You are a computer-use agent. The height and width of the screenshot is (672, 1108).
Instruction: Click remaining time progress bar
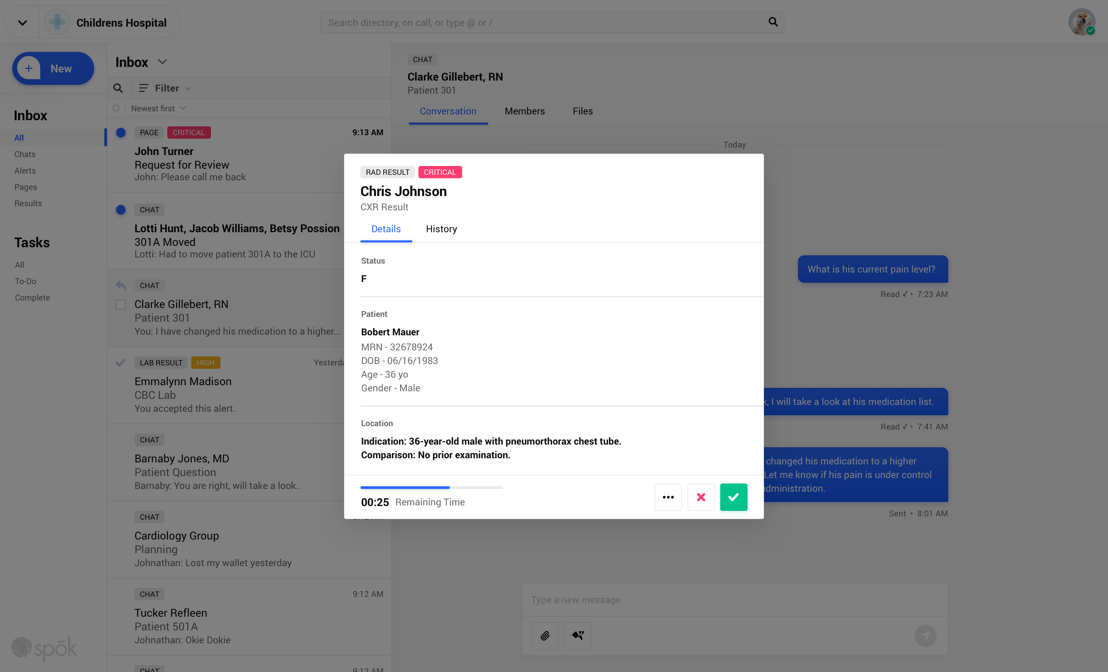431,488
